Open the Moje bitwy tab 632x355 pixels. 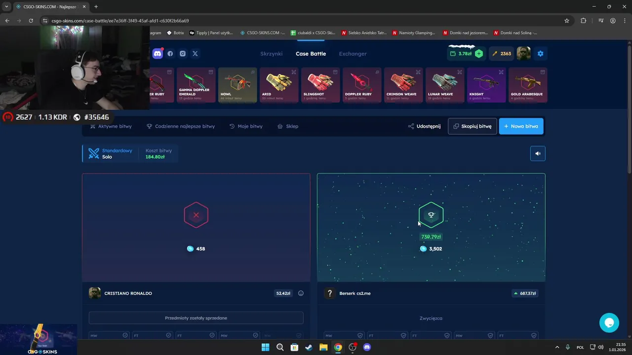[x=246, y=126]
